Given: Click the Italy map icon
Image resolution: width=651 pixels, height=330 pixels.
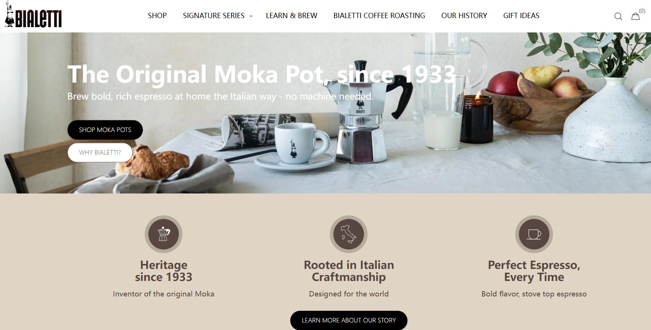Looking at the screenshot, I should pyautogui.click(x=349, y=234).
